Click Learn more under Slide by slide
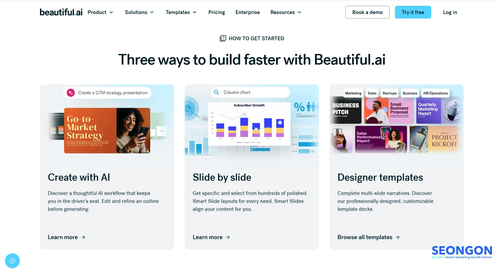The image size is (502, 269). point(211,237)
